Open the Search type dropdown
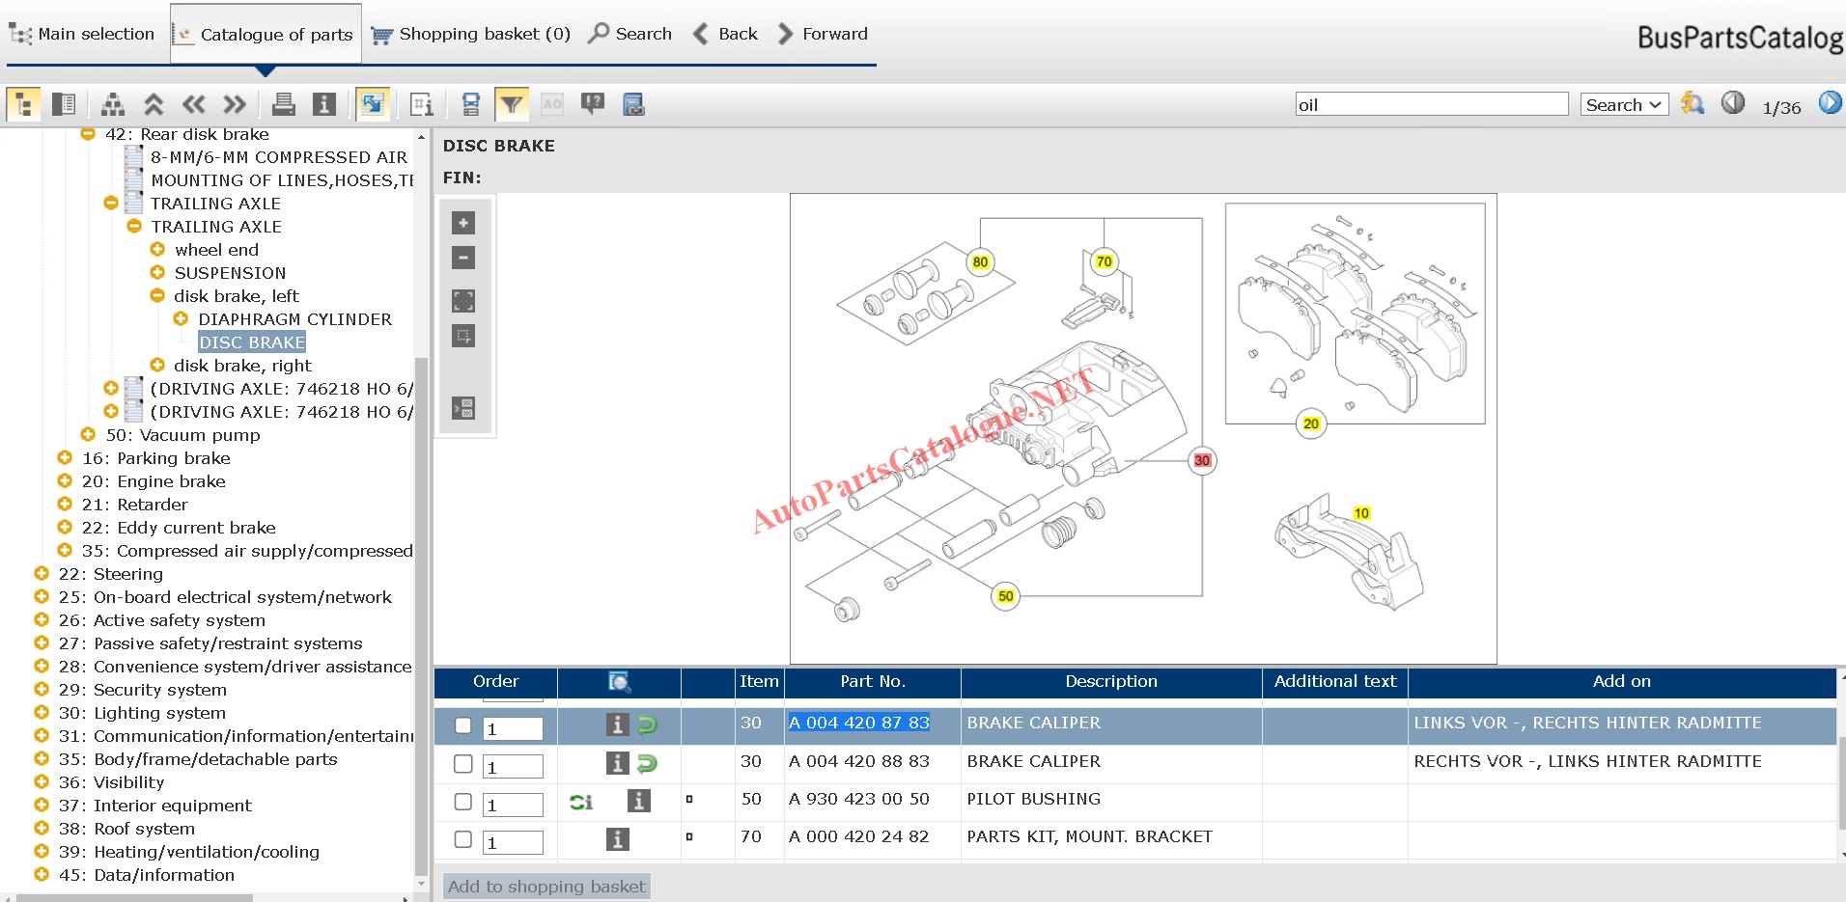This screenshot has width=1846, height=902. coord(1624,104)
